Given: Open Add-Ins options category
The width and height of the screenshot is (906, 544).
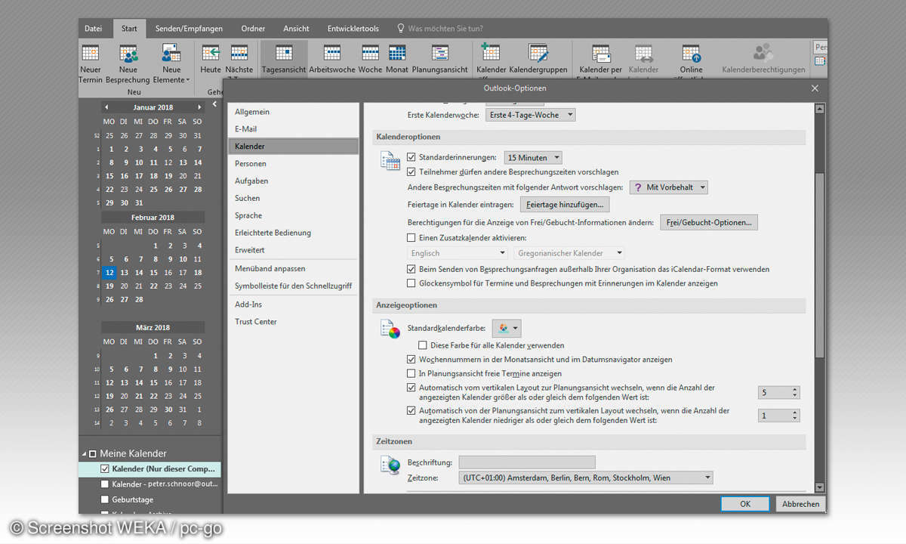Looking at the screenshot, I should [x=294, y=304].
